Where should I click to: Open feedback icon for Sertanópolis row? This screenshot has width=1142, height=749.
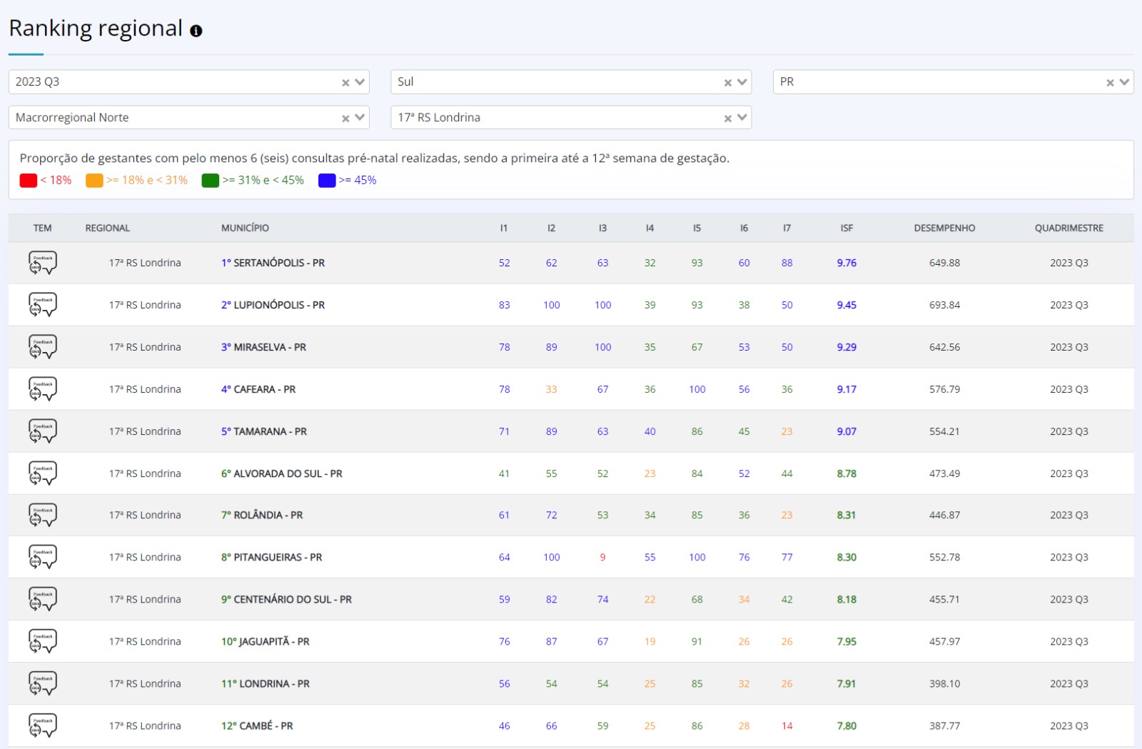tap(43, 263)
